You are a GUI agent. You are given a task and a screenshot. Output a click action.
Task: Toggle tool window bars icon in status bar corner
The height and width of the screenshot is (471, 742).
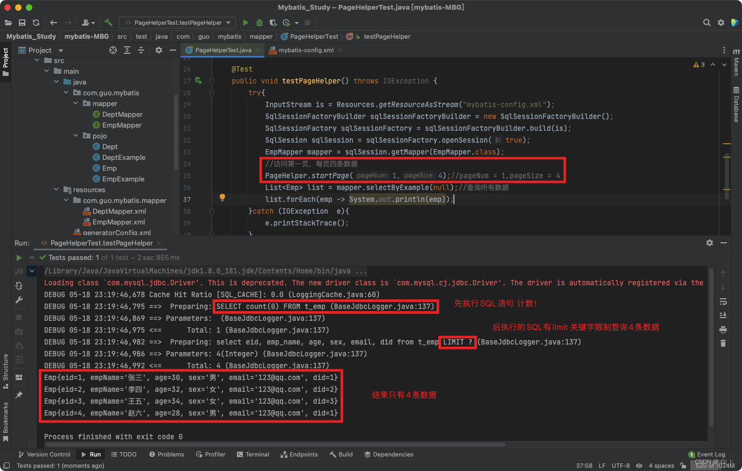click(6, 466)
